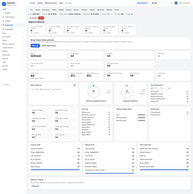Switch to the Satış top tab
Viewport: 193px width, 194px height.
pyautogui.click(x=61, y=3)
